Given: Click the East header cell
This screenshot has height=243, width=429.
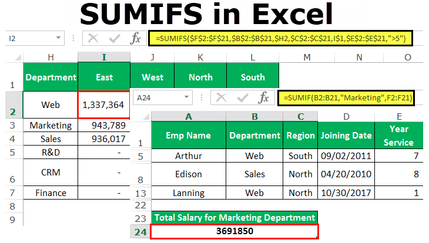Looking at the screenshot, I should coord(104,77).
